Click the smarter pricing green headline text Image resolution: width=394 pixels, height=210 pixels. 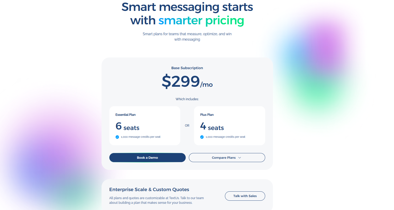coord(201,20)
